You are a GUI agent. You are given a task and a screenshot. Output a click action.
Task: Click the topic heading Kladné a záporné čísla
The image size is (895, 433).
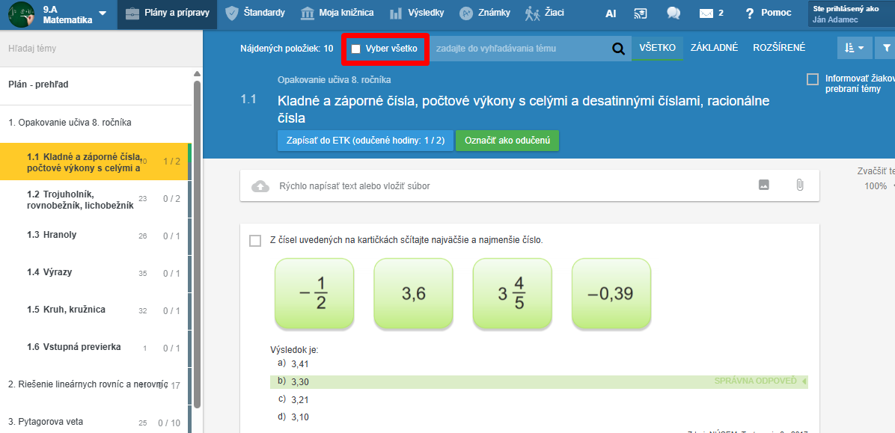[x=523, y=109]
